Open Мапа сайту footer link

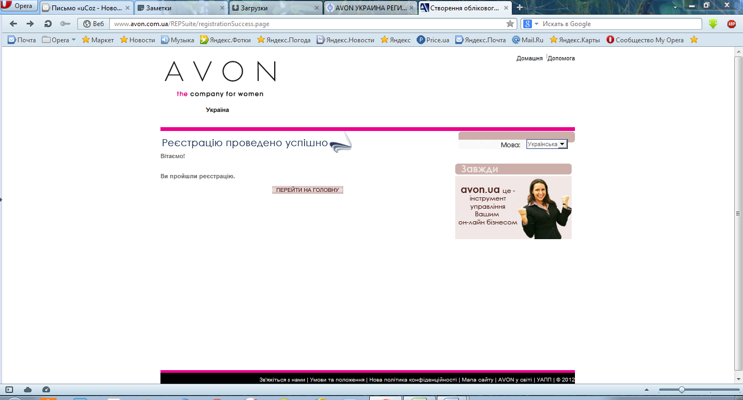point(478,379)
